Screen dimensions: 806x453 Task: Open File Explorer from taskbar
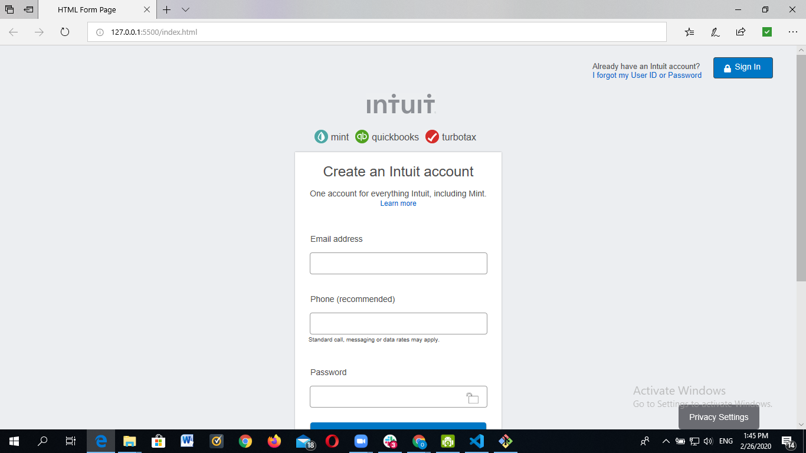pyautogui.click(x=130, y=441)
